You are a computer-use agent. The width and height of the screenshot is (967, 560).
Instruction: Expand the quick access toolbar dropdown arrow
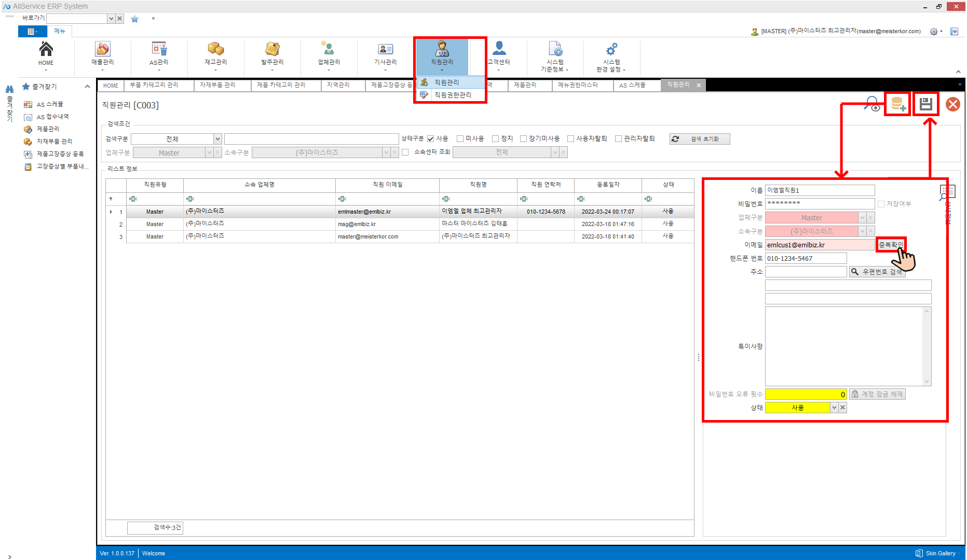153,19
